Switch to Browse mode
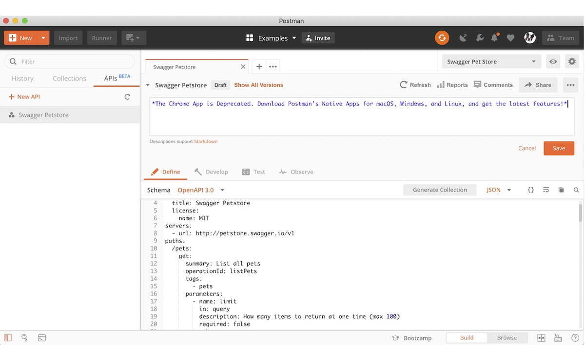 click(507, 338)
